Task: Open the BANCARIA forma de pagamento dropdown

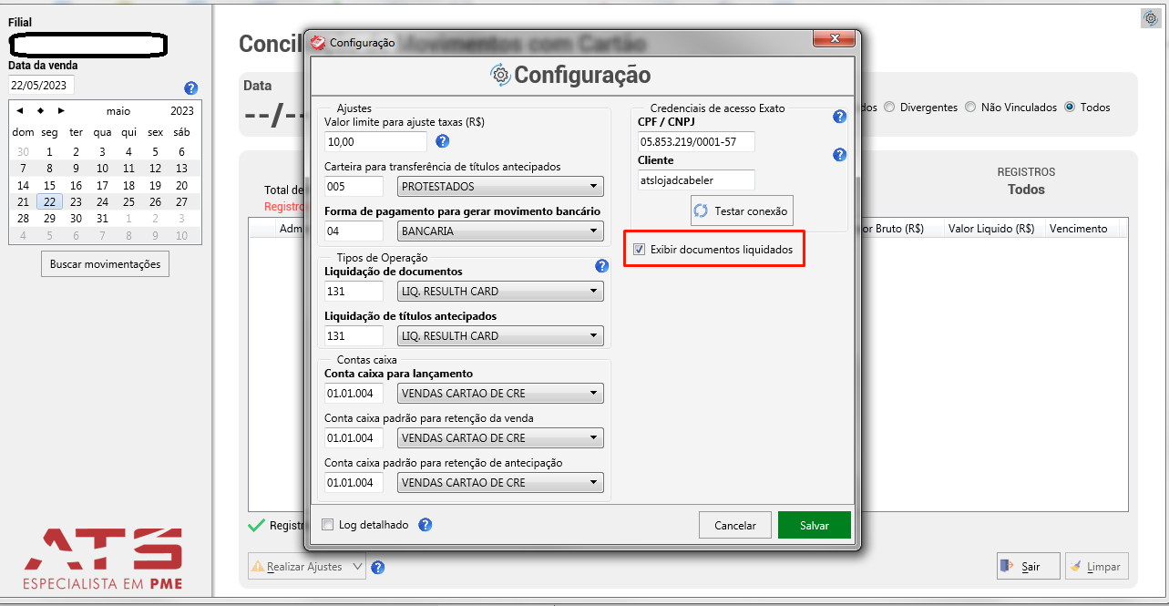Action: (500, 231)
